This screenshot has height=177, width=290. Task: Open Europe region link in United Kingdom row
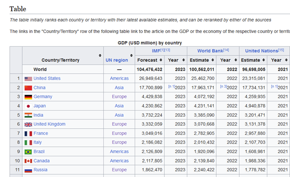coord(119,124)
